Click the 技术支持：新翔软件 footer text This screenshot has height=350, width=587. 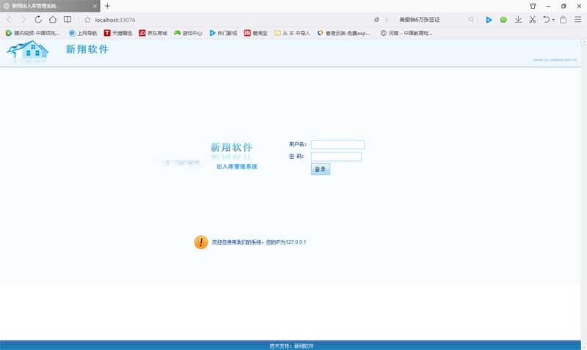[291, 346]
